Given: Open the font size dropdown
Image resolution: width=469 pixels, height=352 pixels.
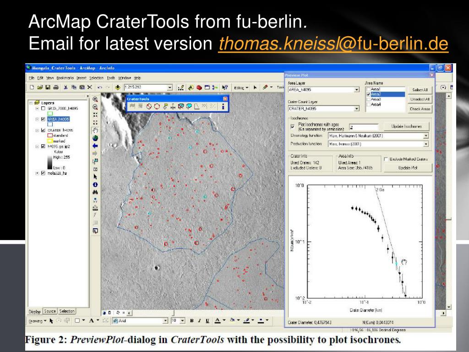Looking at the screenshot, I should point(182,320).
